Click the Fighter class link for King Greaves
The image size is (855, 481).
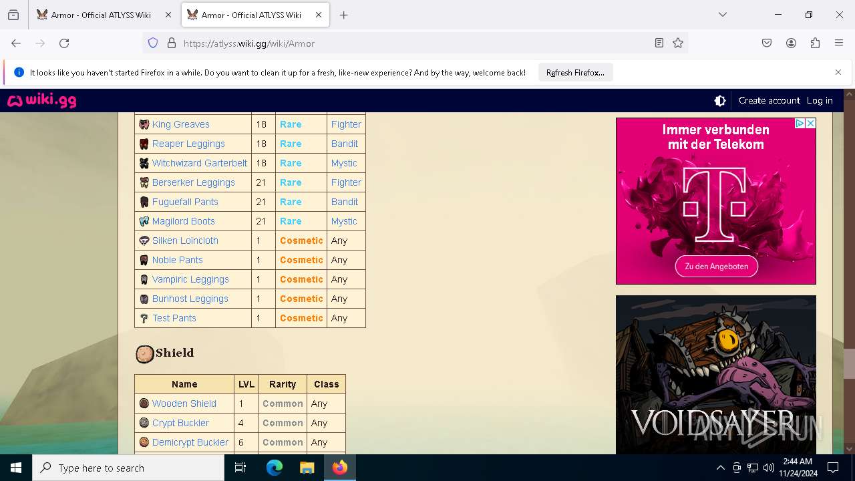click(346, 124)
